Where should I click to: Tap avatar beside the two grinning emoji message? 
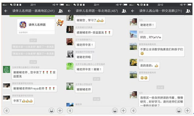133,75
